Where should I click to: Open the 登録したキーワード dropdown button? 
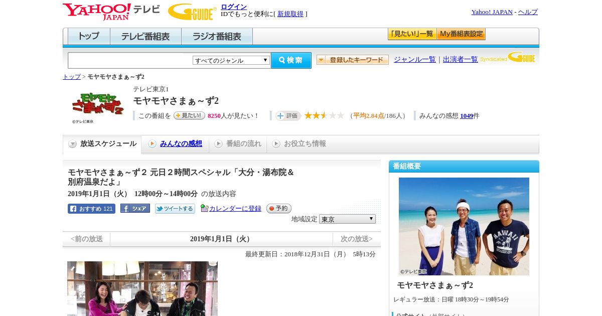[x=352, y=60]
